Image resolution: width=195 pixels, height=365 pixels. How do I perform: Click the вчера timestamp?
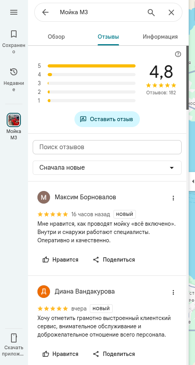(79, 309)
